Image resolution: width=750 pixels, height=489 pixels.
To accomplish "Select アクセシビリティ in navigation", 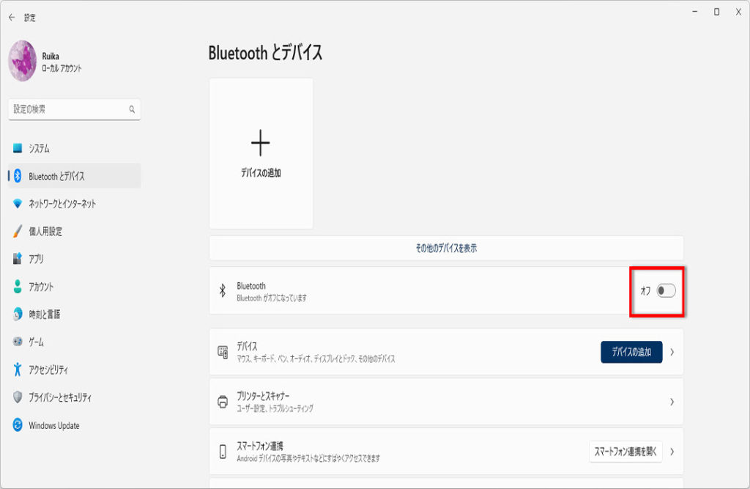I will pyautogui.click(x=48, y=369).
